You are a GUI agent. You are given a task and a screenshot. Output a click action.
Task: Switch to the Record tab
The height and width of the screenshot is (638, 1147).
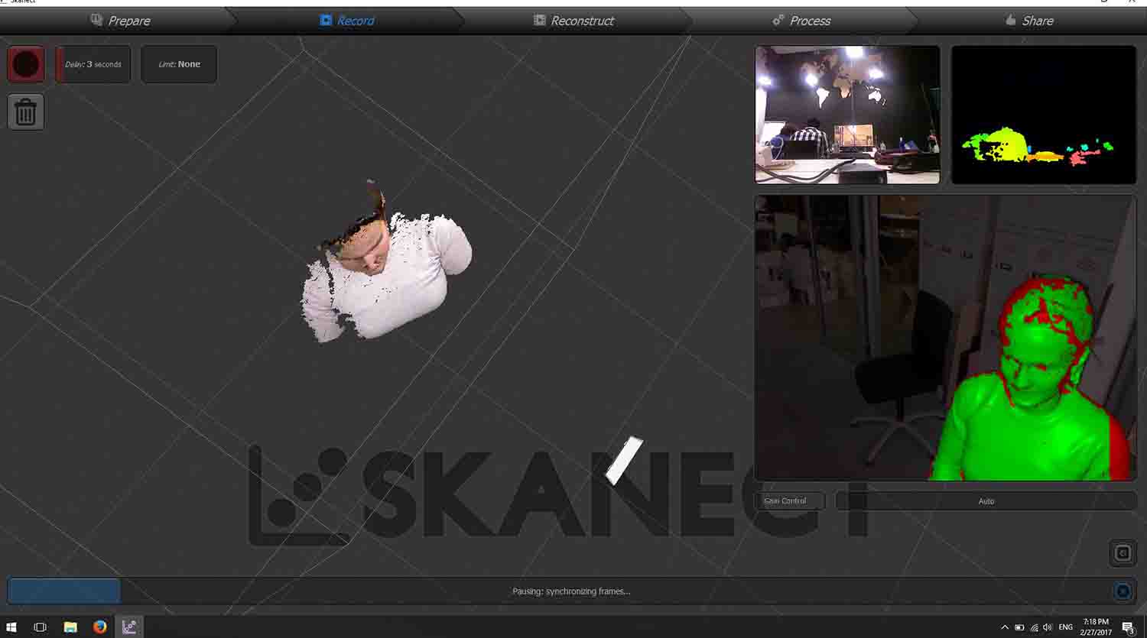click(347, 21)
